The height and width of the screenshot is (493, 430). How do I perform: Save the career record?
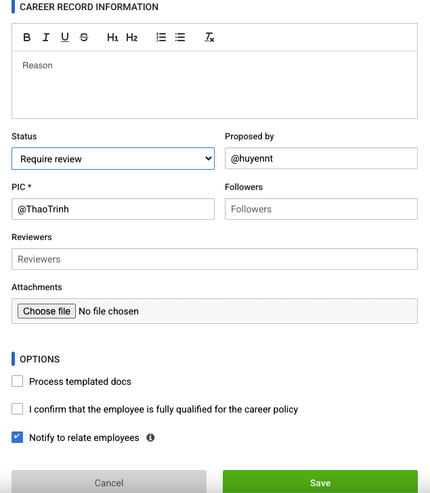(x=320, y=482)
